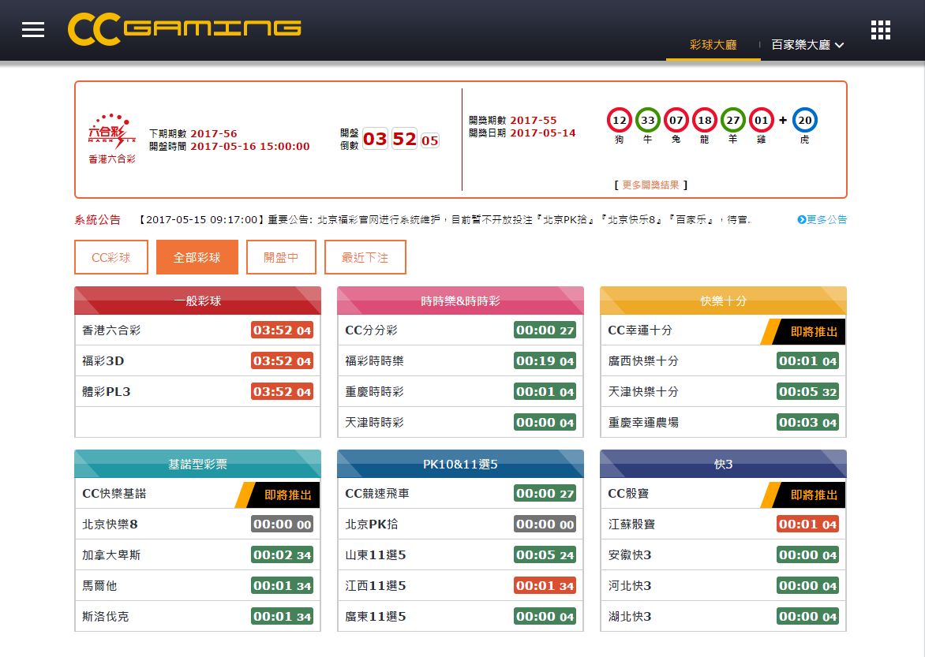Click the grey 00:00 00 timer for 北京PK拾
Screen dimensions: 925x657
point(545,524)
